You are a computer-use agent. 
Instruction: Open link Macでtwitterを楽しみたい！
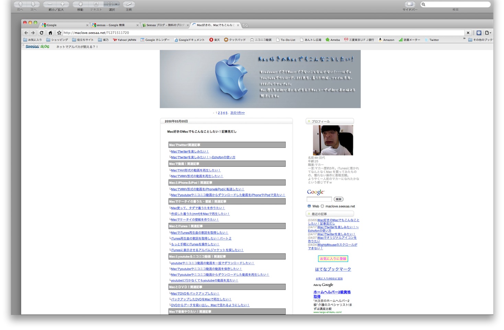(x=190, y=151)
